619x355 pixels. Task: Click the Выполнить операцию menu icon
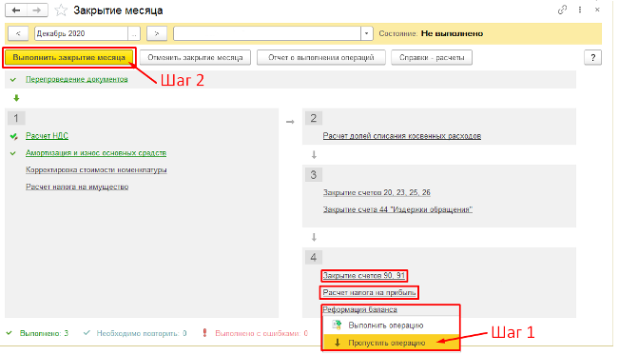pos(337,325)
